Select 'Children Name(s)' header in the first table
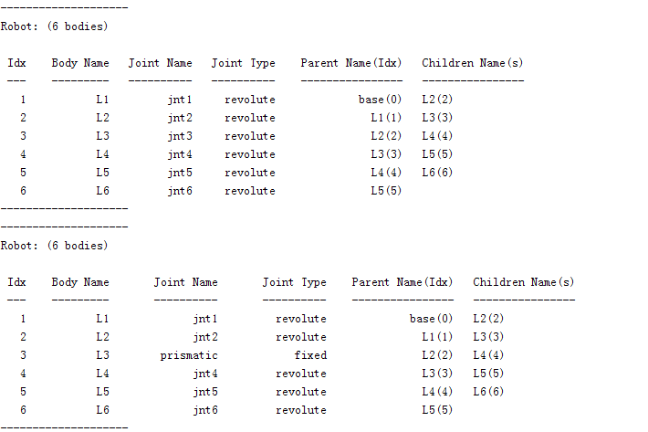648x432 pixels. click(x=473, y=63)
